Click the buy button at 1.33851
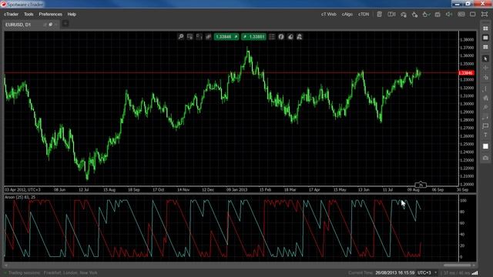This screenshot has width=493, height=277. tap(253, 37)
